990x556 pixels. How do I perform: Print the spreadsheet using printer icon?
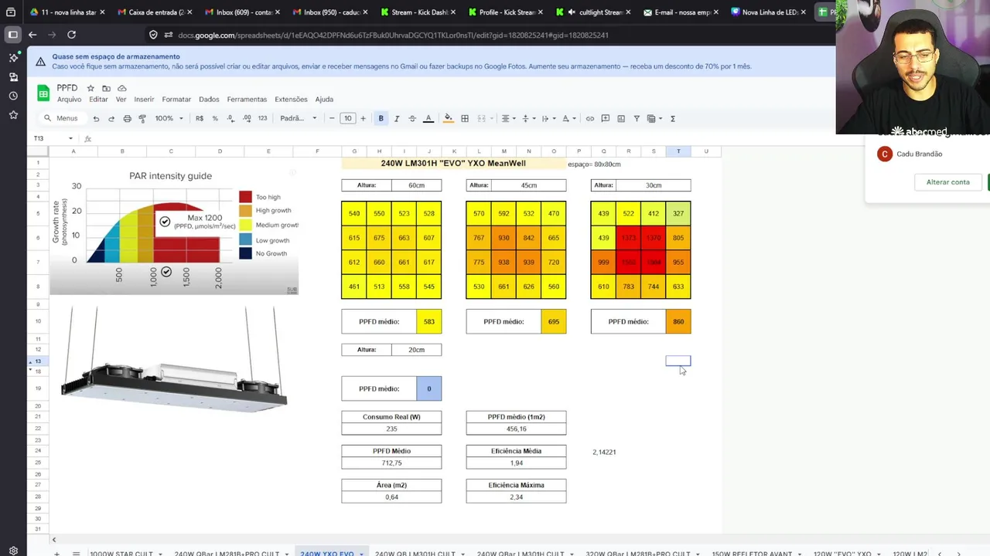click(127, 118)
